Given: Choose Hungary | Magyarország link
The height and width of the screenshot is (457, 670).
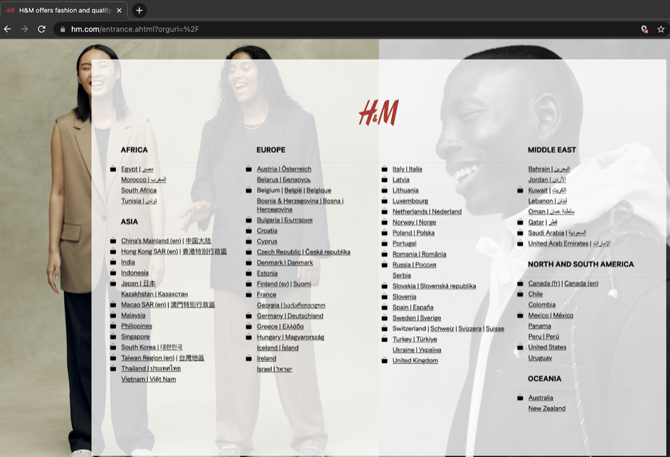Looking at the screenshot, I should (x=291, y=337).
